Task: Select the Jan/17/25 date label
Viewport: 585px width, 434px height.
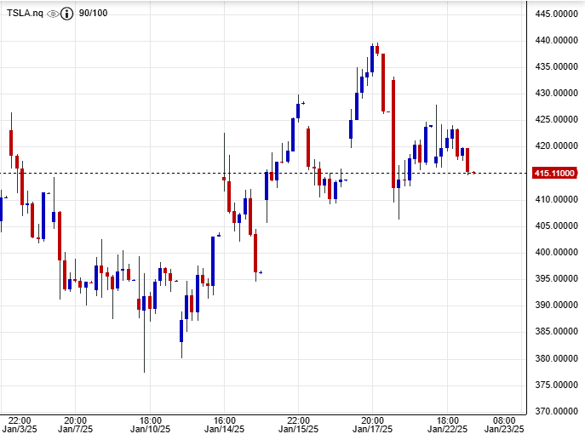Action: (x=372, y=429)
